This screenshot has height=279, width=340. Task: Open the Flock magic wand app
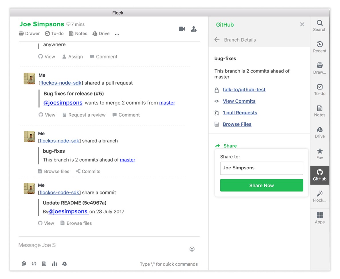coord(320,197)
